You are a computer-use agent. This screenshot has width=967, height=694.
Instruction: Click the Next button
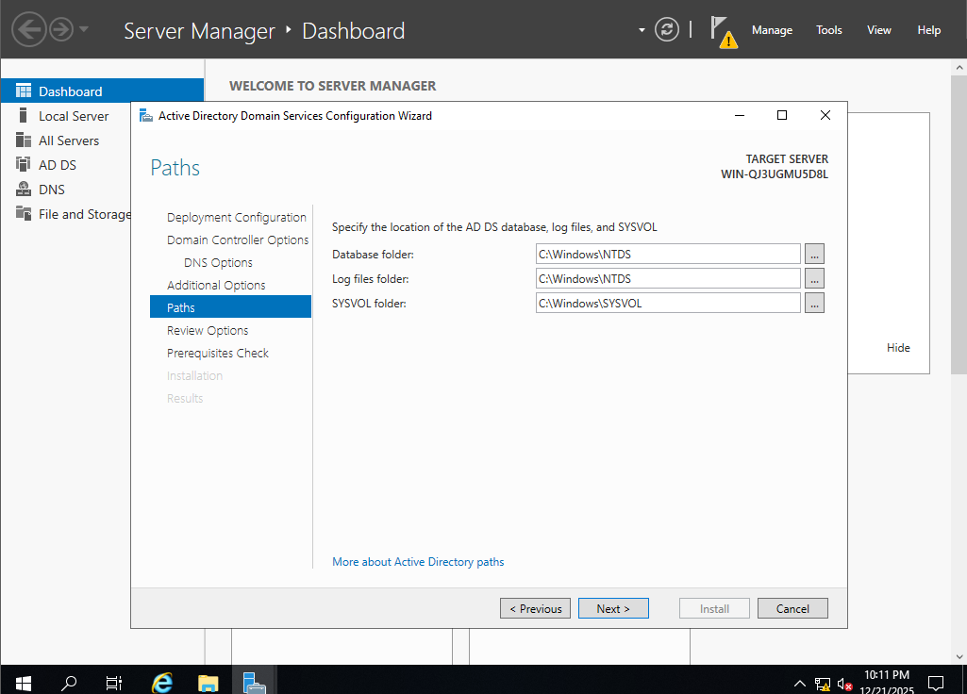point(613,608)
